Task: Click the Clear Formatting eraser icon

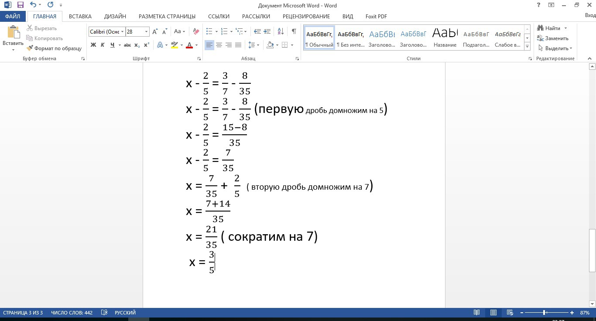Action: (196, 31)
